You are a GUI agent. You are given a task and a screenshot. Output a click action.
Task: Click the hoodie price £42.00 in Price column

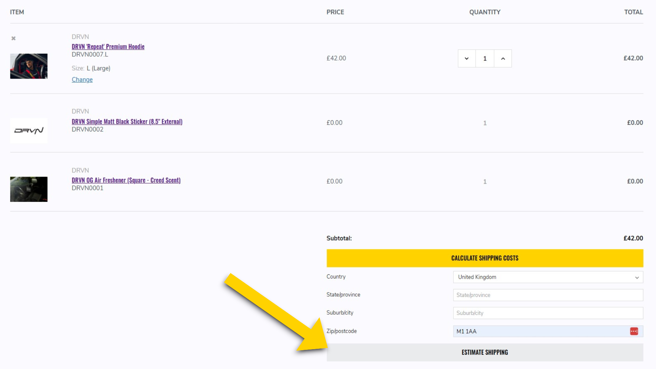[336, 58]
